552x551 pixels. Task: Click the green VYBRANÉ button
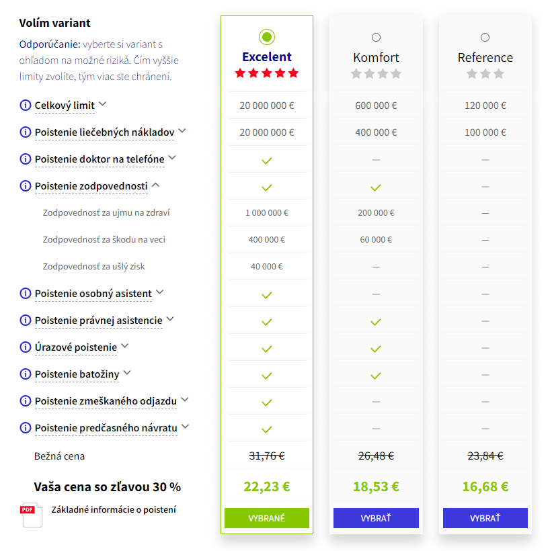click(x=267, y=518)
